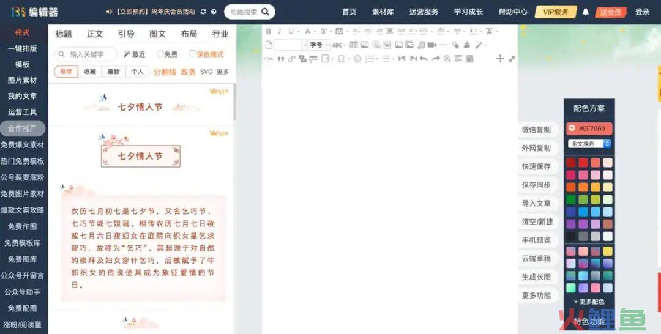Switch to the 标题 style tab
The height and width of the screenshot is (334, 661).
[x=64, y=34]
